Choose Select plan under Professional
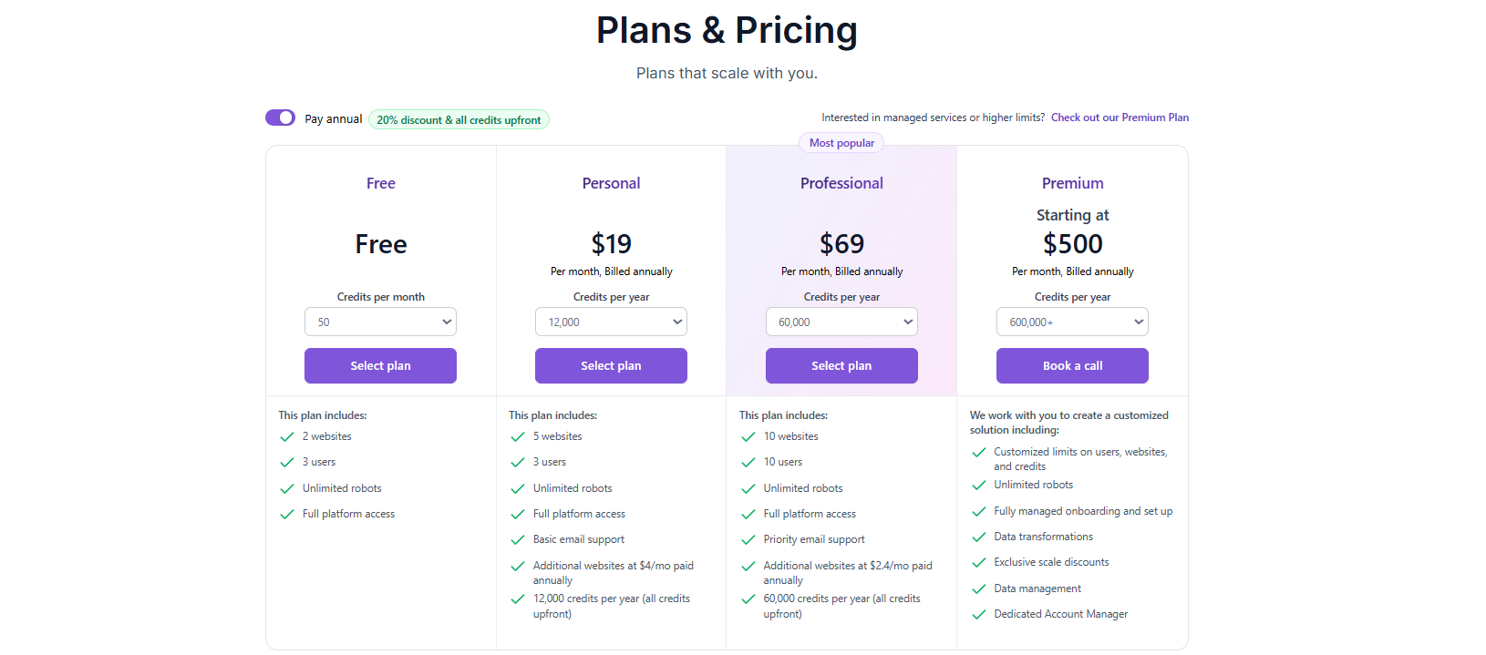Image resolution: width=1486 pixels, height=655 pixels. (x=841, y=365)
